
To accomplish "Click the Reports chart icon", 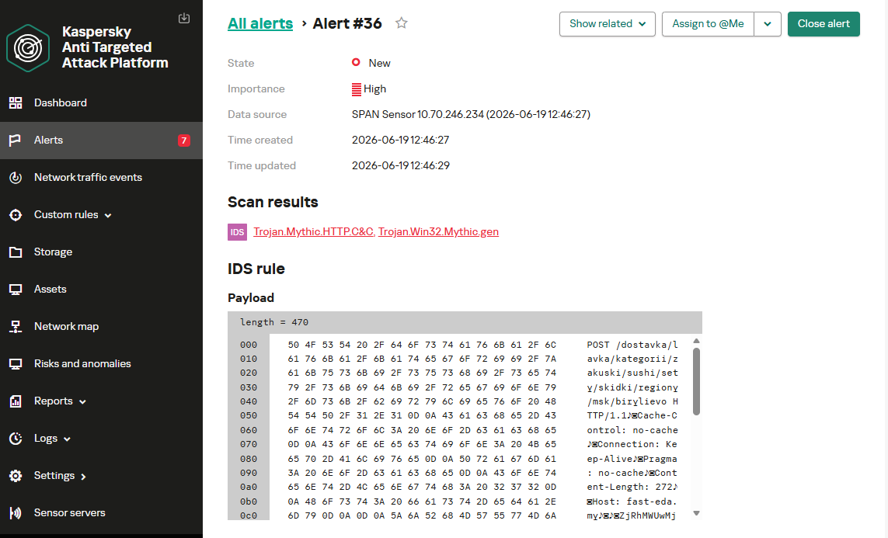I will click(16, 401).
